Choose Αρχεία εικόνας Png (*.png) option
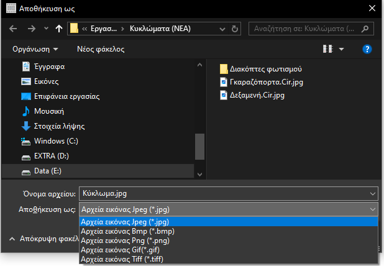The width and height of the screenshot is (384, 266). coord(125,240)
